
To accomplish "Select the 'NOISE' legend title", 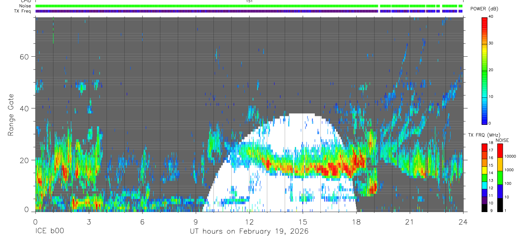I will (x=502, y=140).
